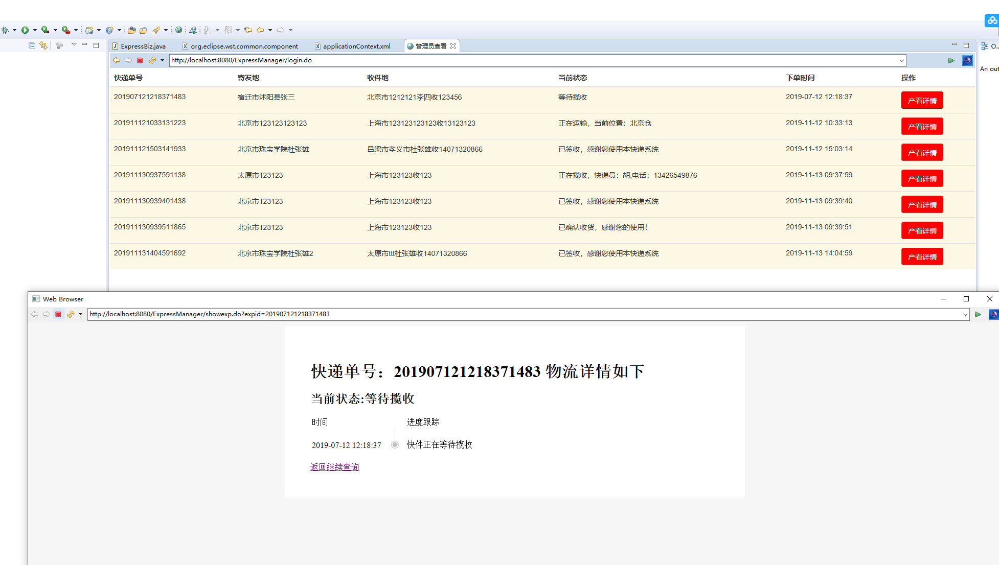Expand the URL address bar dropdown
The height and width of the screenshot is (565, 999).
[901, 60]
